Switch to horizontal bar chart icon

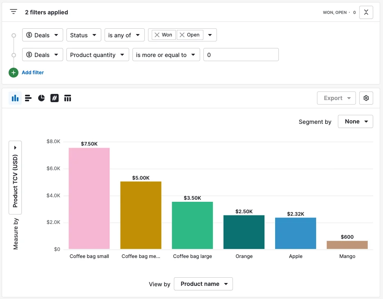tap(28, 98)
